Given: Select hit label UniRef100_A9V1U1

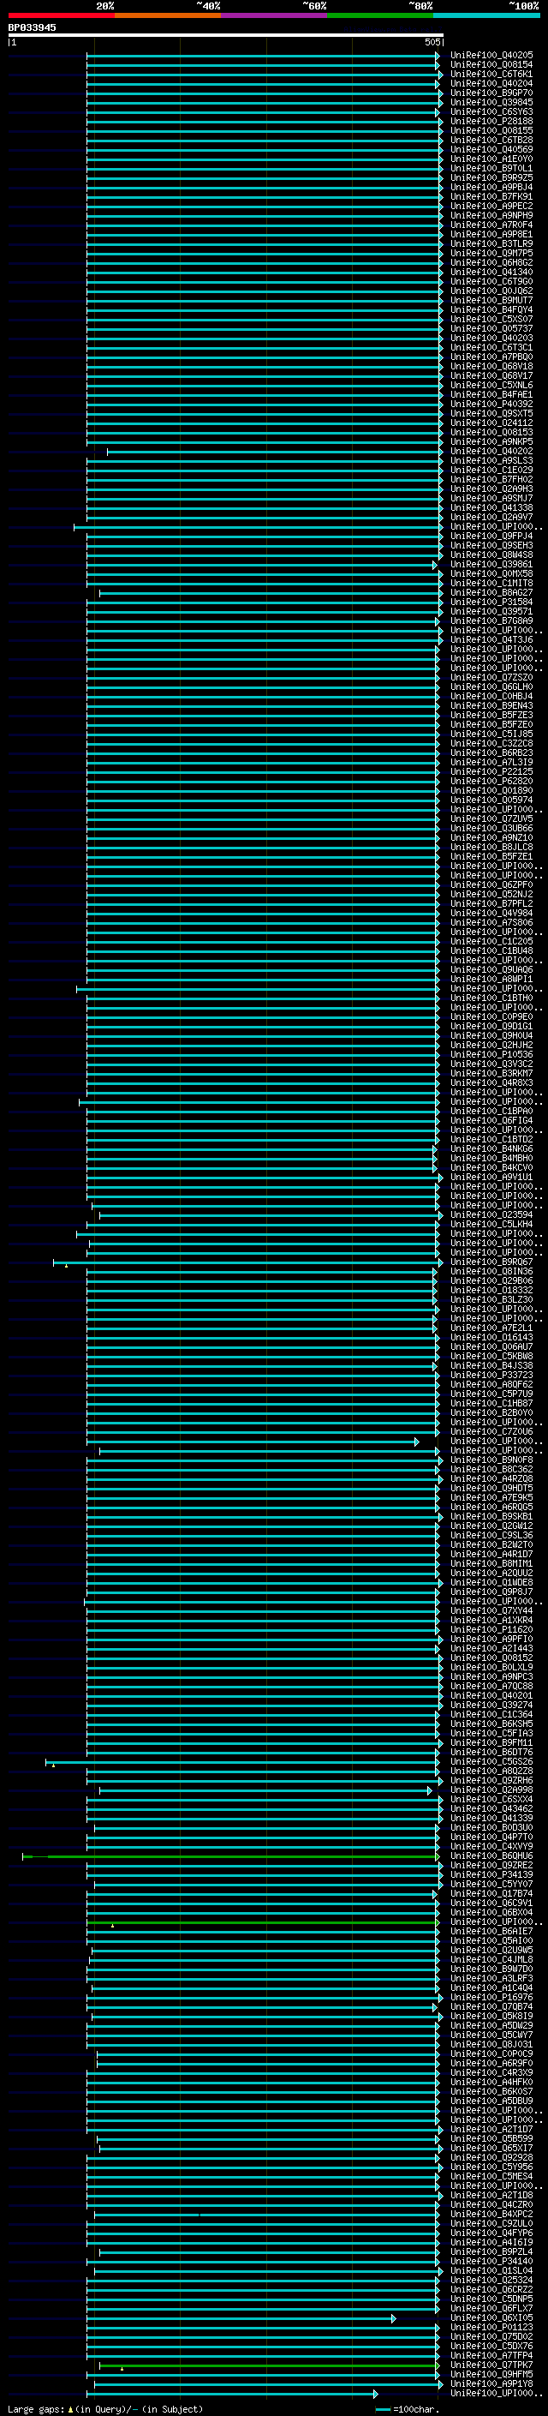Looking at the screenshot, I should pyautogui.click(x=491, y=1176).
